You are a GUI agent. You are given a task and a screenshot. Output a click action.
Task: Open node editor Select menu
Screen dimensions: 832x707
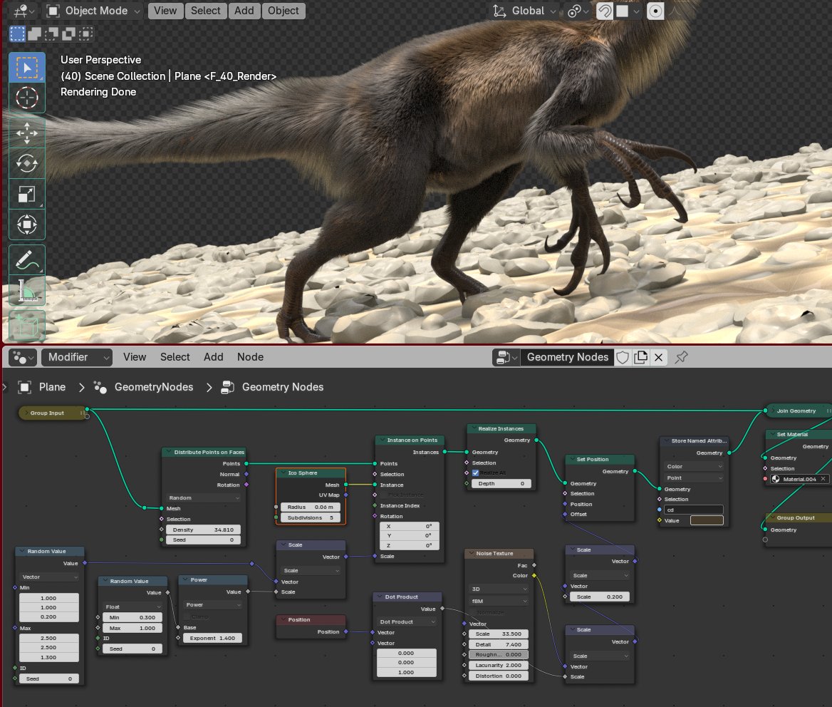coord(175,357)
